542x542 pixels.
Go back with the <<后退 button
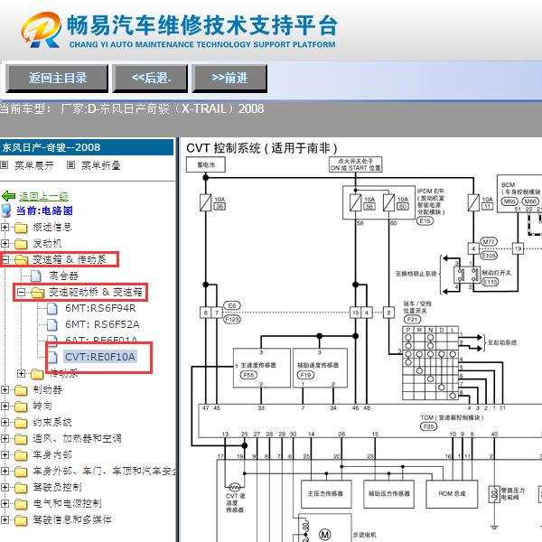(x=150, y=79)
